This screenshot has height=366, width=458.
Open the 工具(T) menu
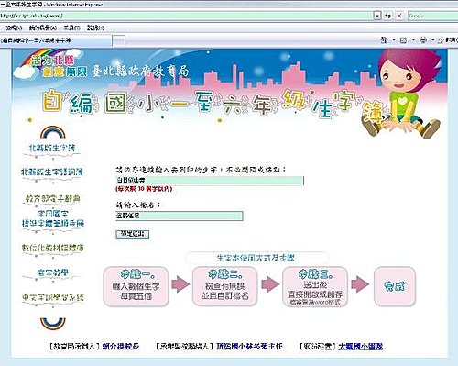pyautogui.click(x=71, y=28)
